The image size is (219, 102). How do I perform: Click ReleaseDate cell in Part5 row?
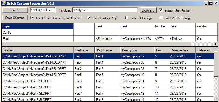pos(182,75)
